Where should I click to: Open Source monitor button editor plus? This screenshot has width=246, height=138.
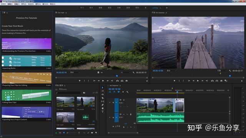(147, 81)
